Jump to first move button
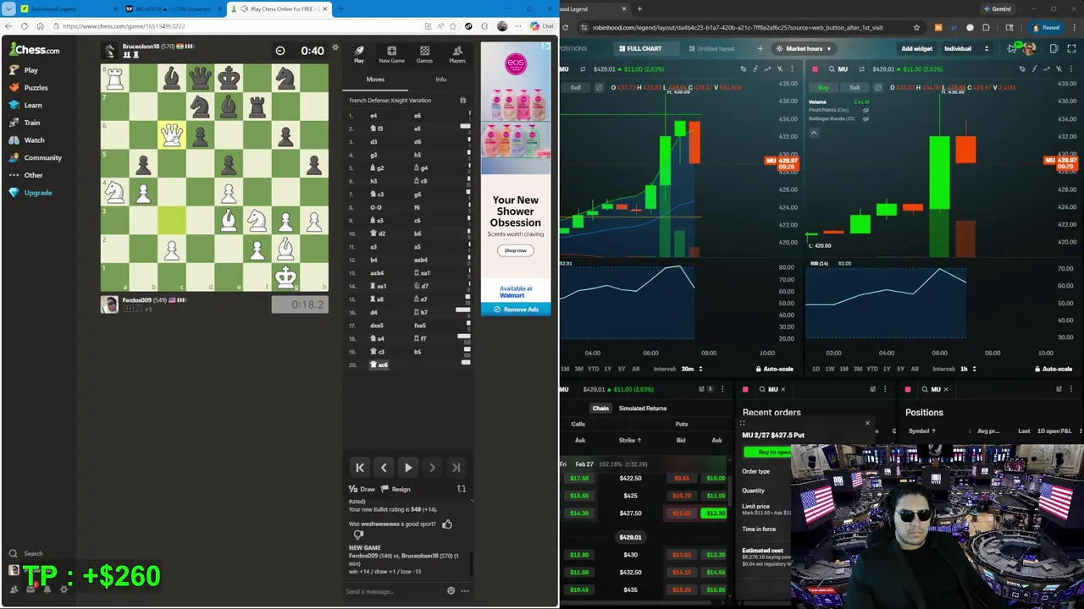 pos(360,468)
